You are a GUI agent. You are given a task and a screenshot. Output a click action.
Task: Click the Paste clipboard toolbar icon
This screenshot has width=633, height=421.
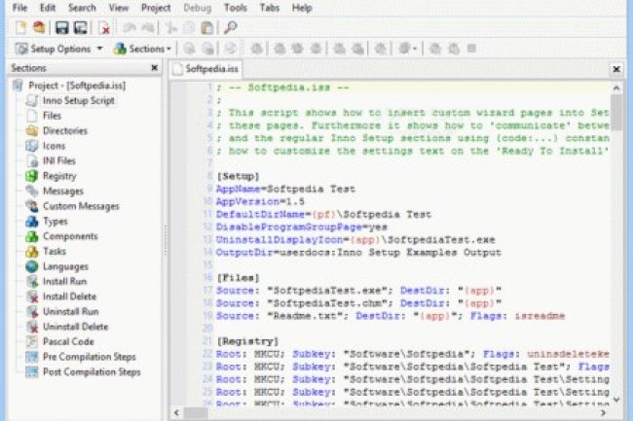pyautogui.click(x=205, y=28)
